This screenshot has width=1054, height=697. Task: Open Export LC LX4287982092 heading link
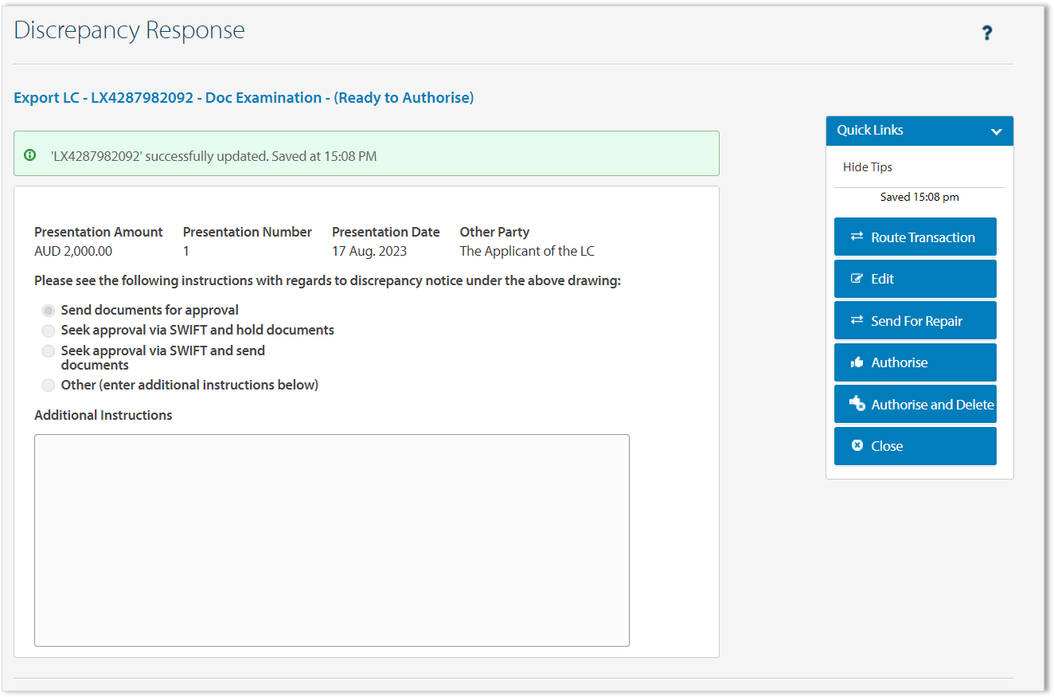click(x=244, y=98)
